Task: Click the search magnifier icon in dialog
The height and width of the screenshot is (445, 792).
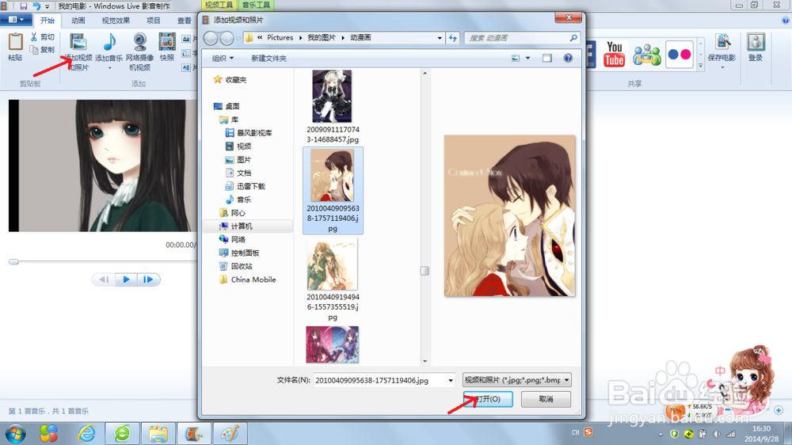Action: pos(573,38)
